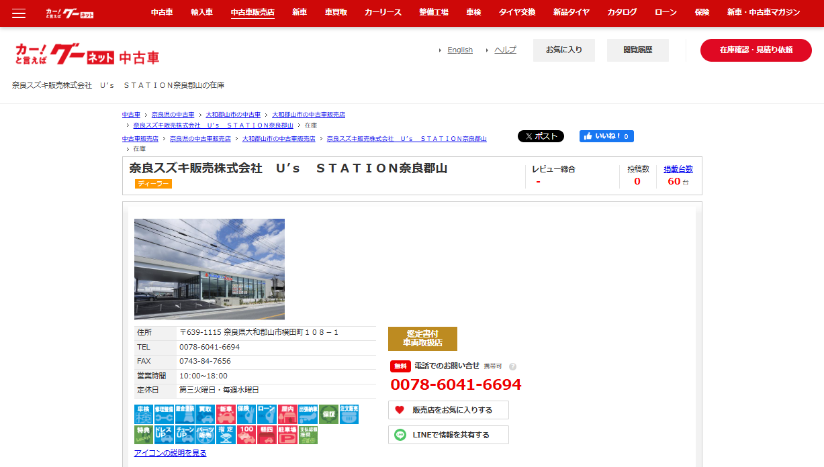Click the 修理整備 wrench icon
Image resolution: width=824 pixels, height=467 pixels.
pos(164,414)
